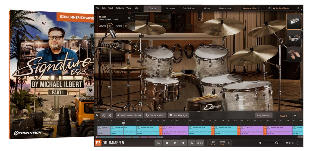The height and width of the screenshot is (151, 312).
Task: Switch to the Grooves tab
Action: coord(171,8)
